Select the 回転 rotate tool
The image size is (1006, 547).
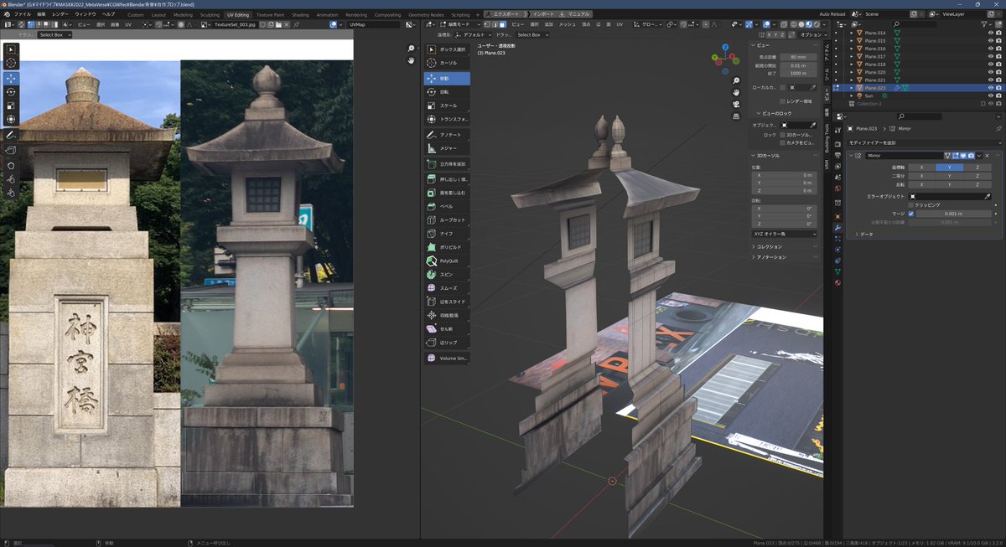click(447, 92)
